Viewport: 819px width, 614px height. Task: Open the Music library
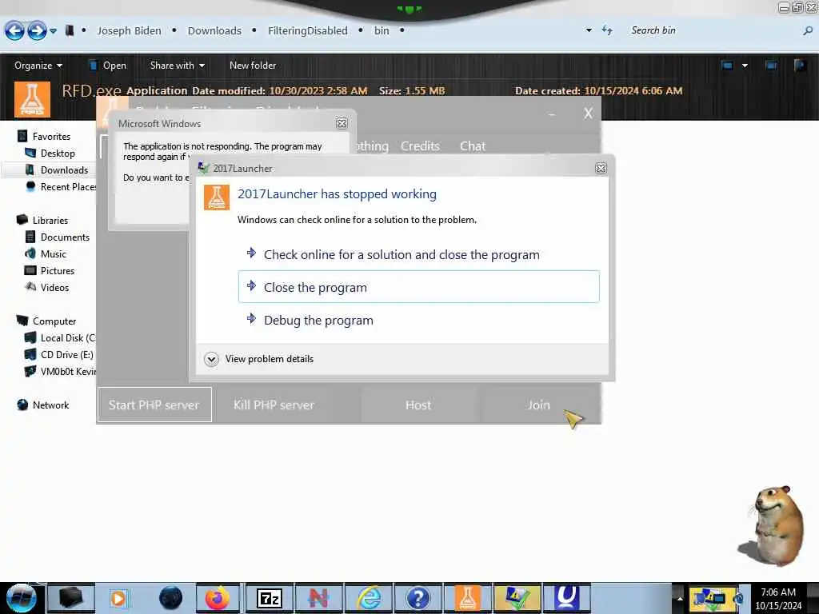[54, 253]
